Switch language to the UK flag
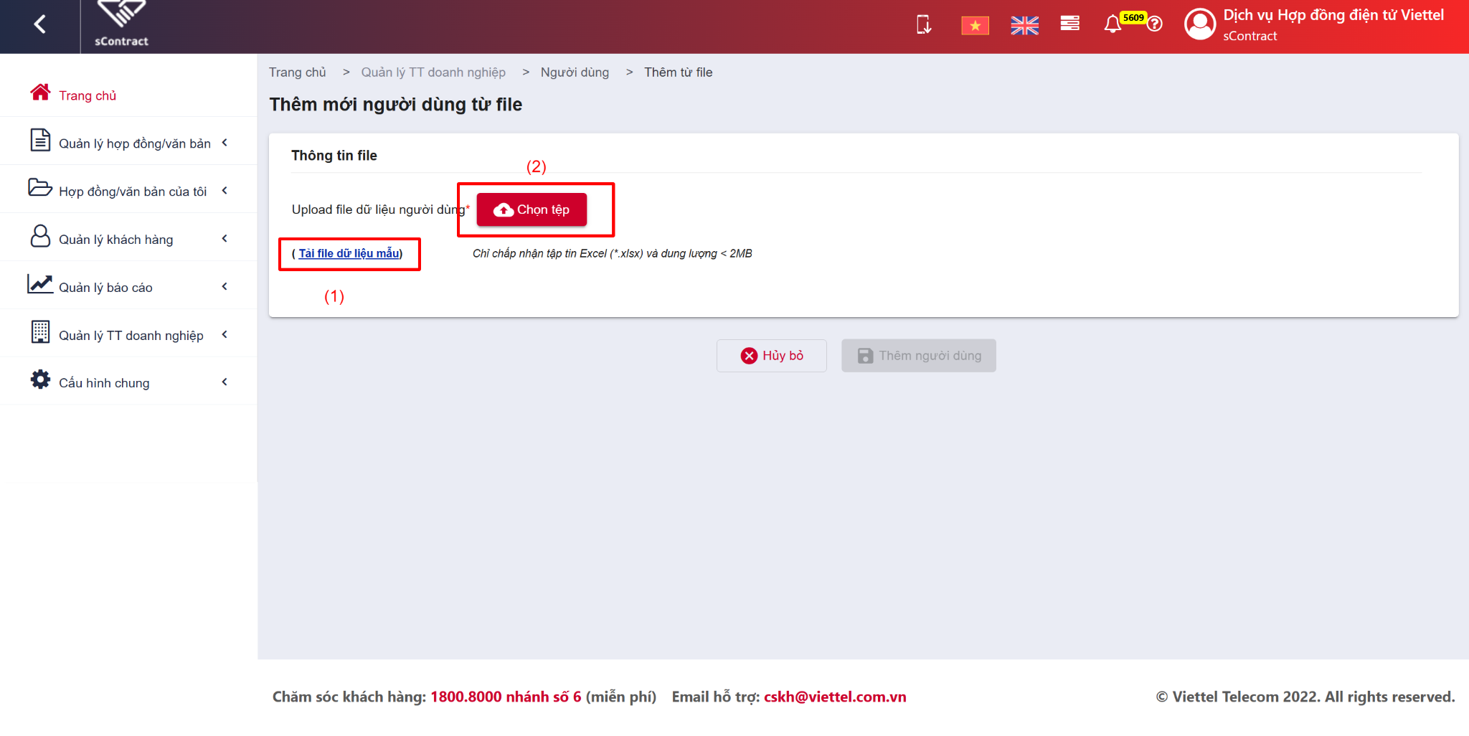 tap(1024, 26)
